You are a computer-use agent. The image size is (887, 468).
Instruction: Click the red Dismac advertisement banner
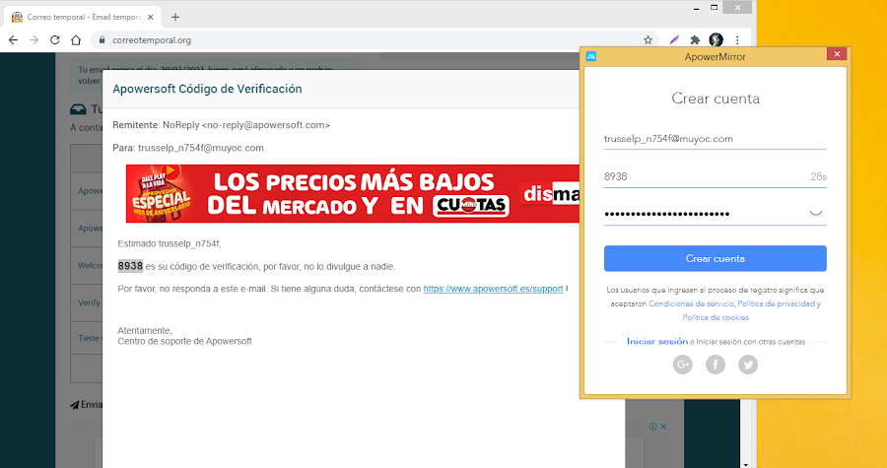[353, 193]
